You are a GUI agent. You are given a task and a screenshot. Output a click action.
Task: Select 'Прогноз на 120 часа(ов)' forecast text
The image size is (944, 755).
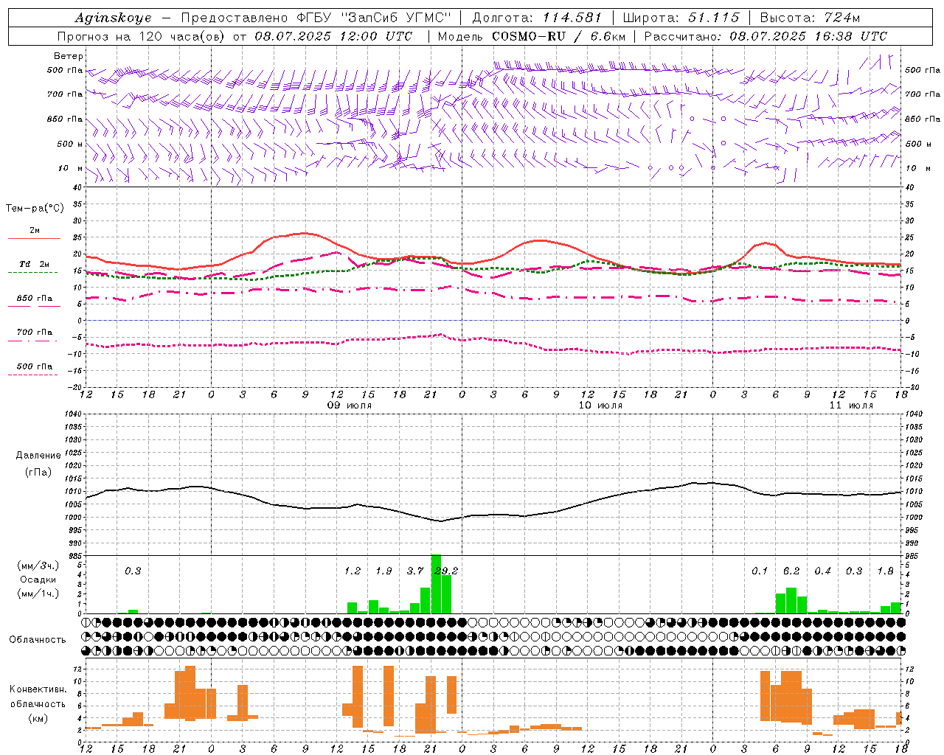click(142, 36)
